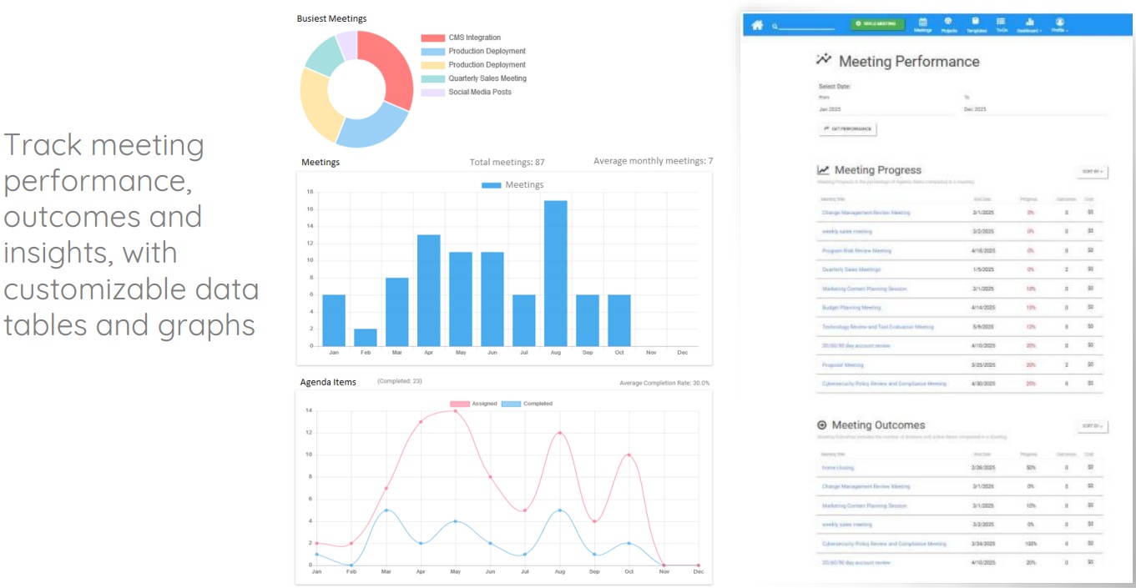This screenshot has height=588, width=1136.
Task: Expand the Dashboard dropdown menu
Action: (1030, 24)
